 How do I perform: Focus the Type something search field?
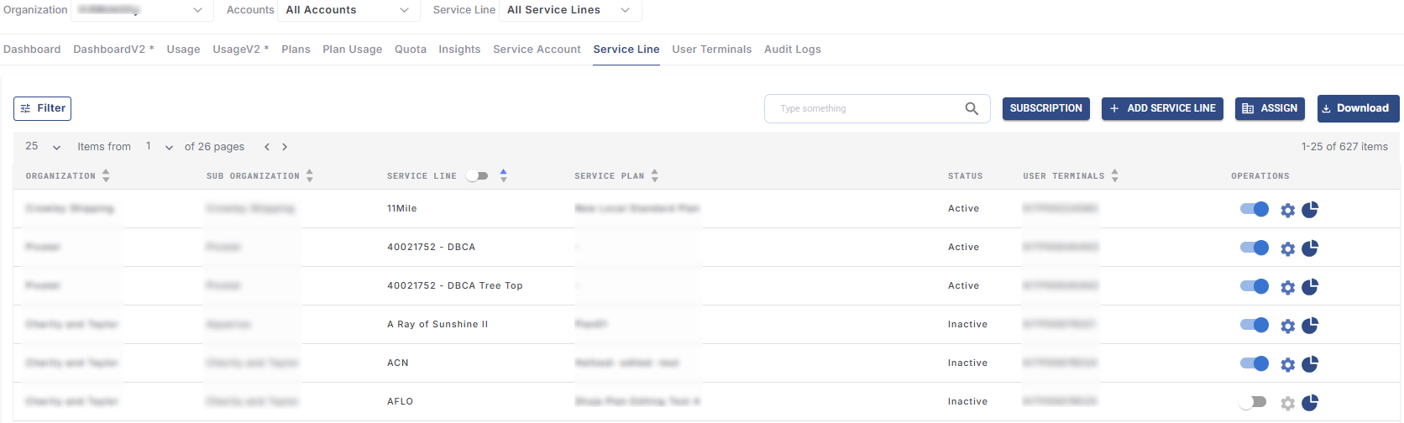pos(865,108)
